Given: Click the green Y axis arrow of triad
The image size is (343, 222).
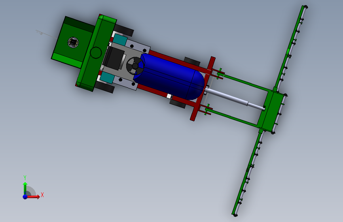Looking at the screenshot, I should click(x=25, y=188).
